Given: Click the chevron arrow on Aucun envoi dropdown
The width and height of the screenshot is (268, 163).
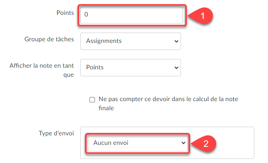Looking at the screenshot, I should [x=183, y=143].
